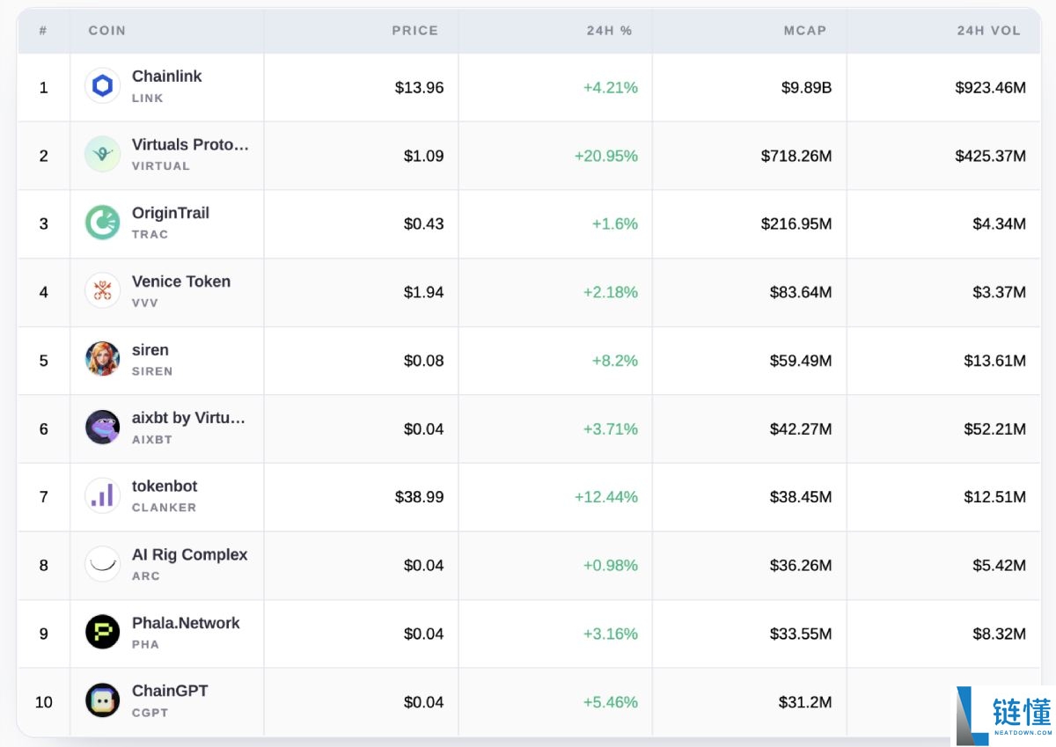This screenshot has width=1056, height=747.
Task: Sort by the COIN column header
Action: tap(107, 31)
